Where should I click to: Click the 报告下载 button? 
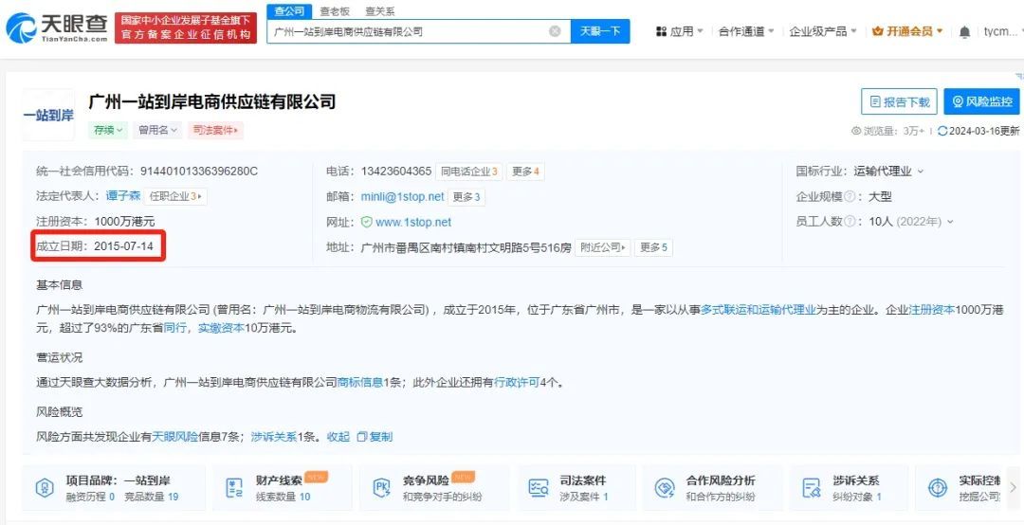899,101
